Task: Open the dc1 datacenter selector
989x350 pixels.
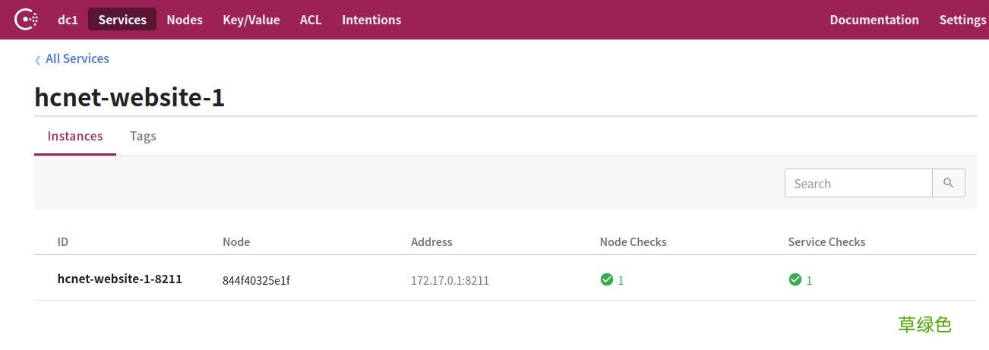Action: pyautogui.click(x=68, y=20)
